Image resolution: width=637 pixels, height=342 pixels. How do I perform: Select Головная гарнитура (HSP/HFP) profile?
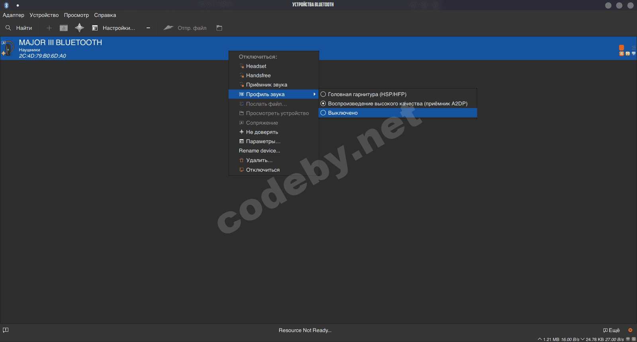367,94
